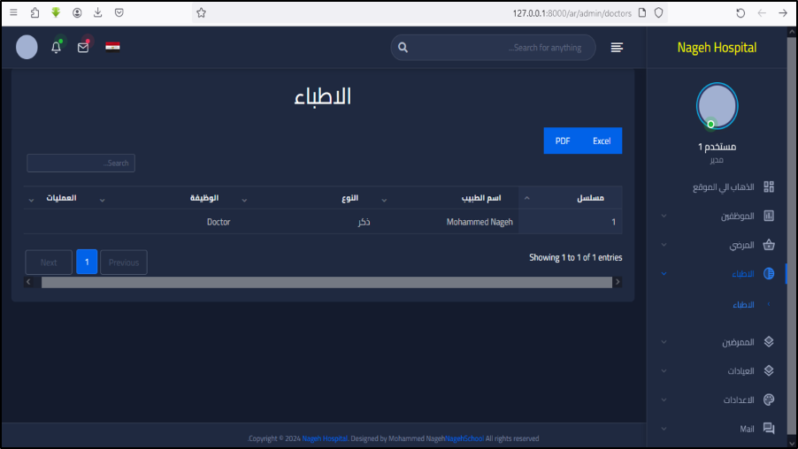This screenshot has width=798, height=449.
Task: Click the user avatar in top header
Action: (27, 48)
